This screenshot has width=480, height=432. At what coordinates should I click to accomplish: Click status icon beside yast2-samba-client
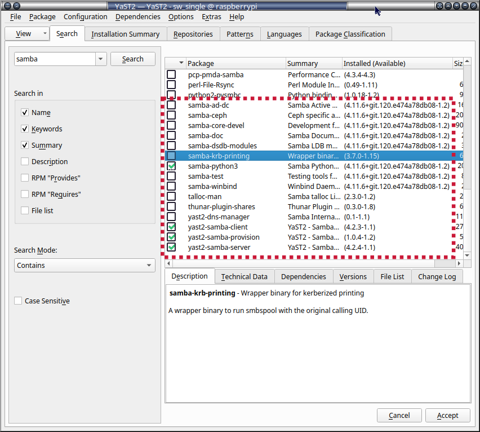[x=171, y=227]
